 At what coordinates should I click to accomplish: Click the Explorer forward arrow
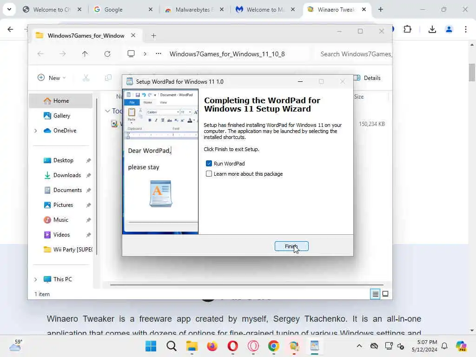[x=63, y=54]
